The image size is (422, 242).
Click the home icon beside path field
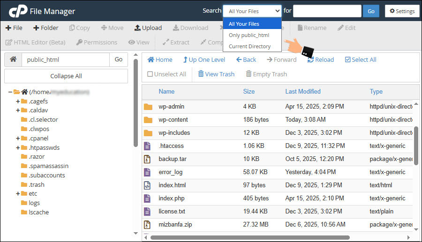pos(13,59)
